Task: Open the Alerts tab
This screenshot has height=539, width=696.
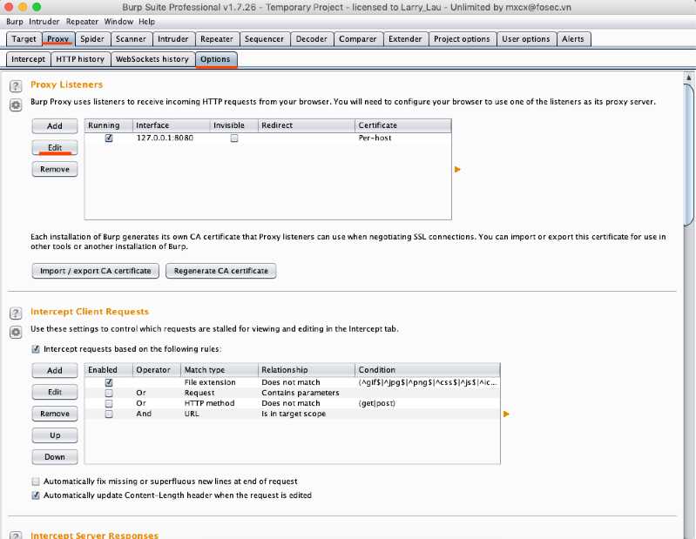Action: (x=573, y=39)
